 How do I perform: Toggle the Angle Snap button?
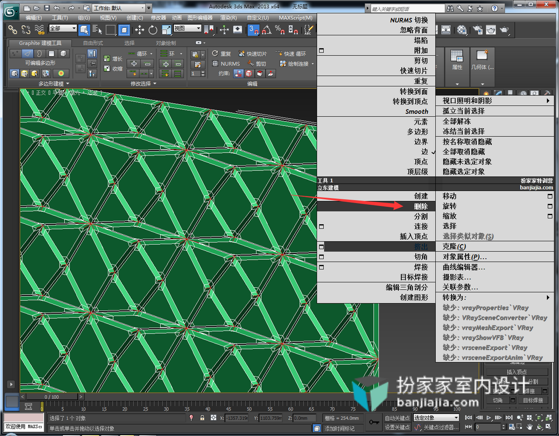[x=267, y=30]
